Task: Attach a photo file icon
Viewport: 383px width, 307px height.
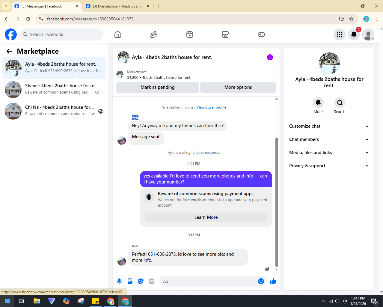Action: pyautogui.click(x=130, y=281)
